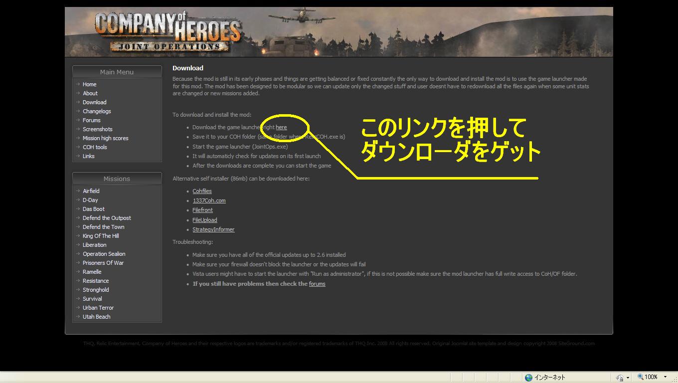Open Screenshots in the Main Menu
The height and width of the screenshot is (383, 678).
tap(98, 129)
